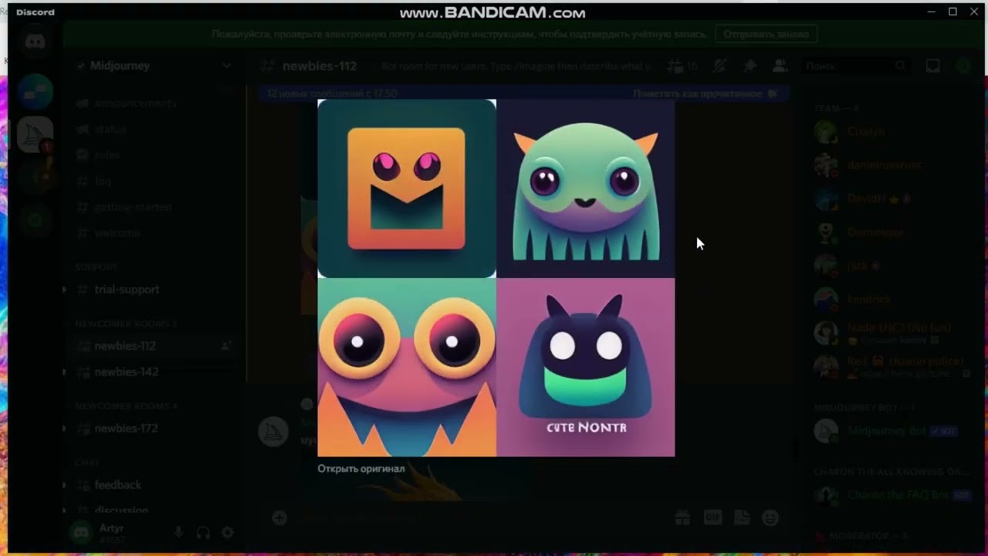The image size is (988, 556).
Task: Click the add-member icon on newbies-112
Action: tap(225, 346)
